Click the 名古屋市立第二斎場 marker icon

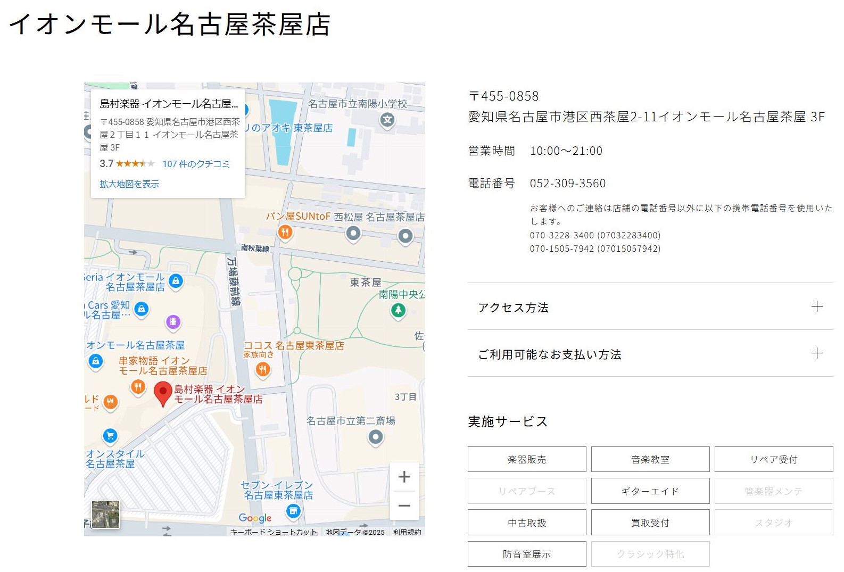[x=376, y=438]
